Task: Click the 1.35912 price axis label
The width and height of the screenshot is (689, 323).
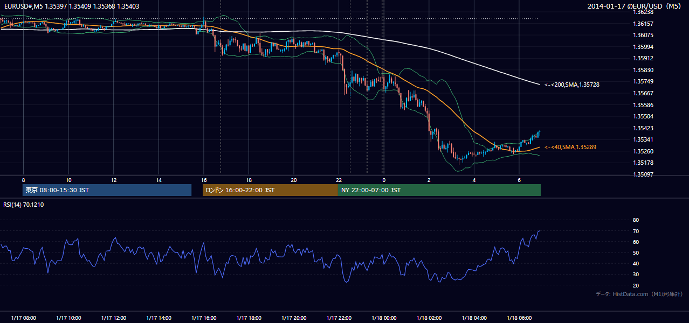Action: [643, 58]
